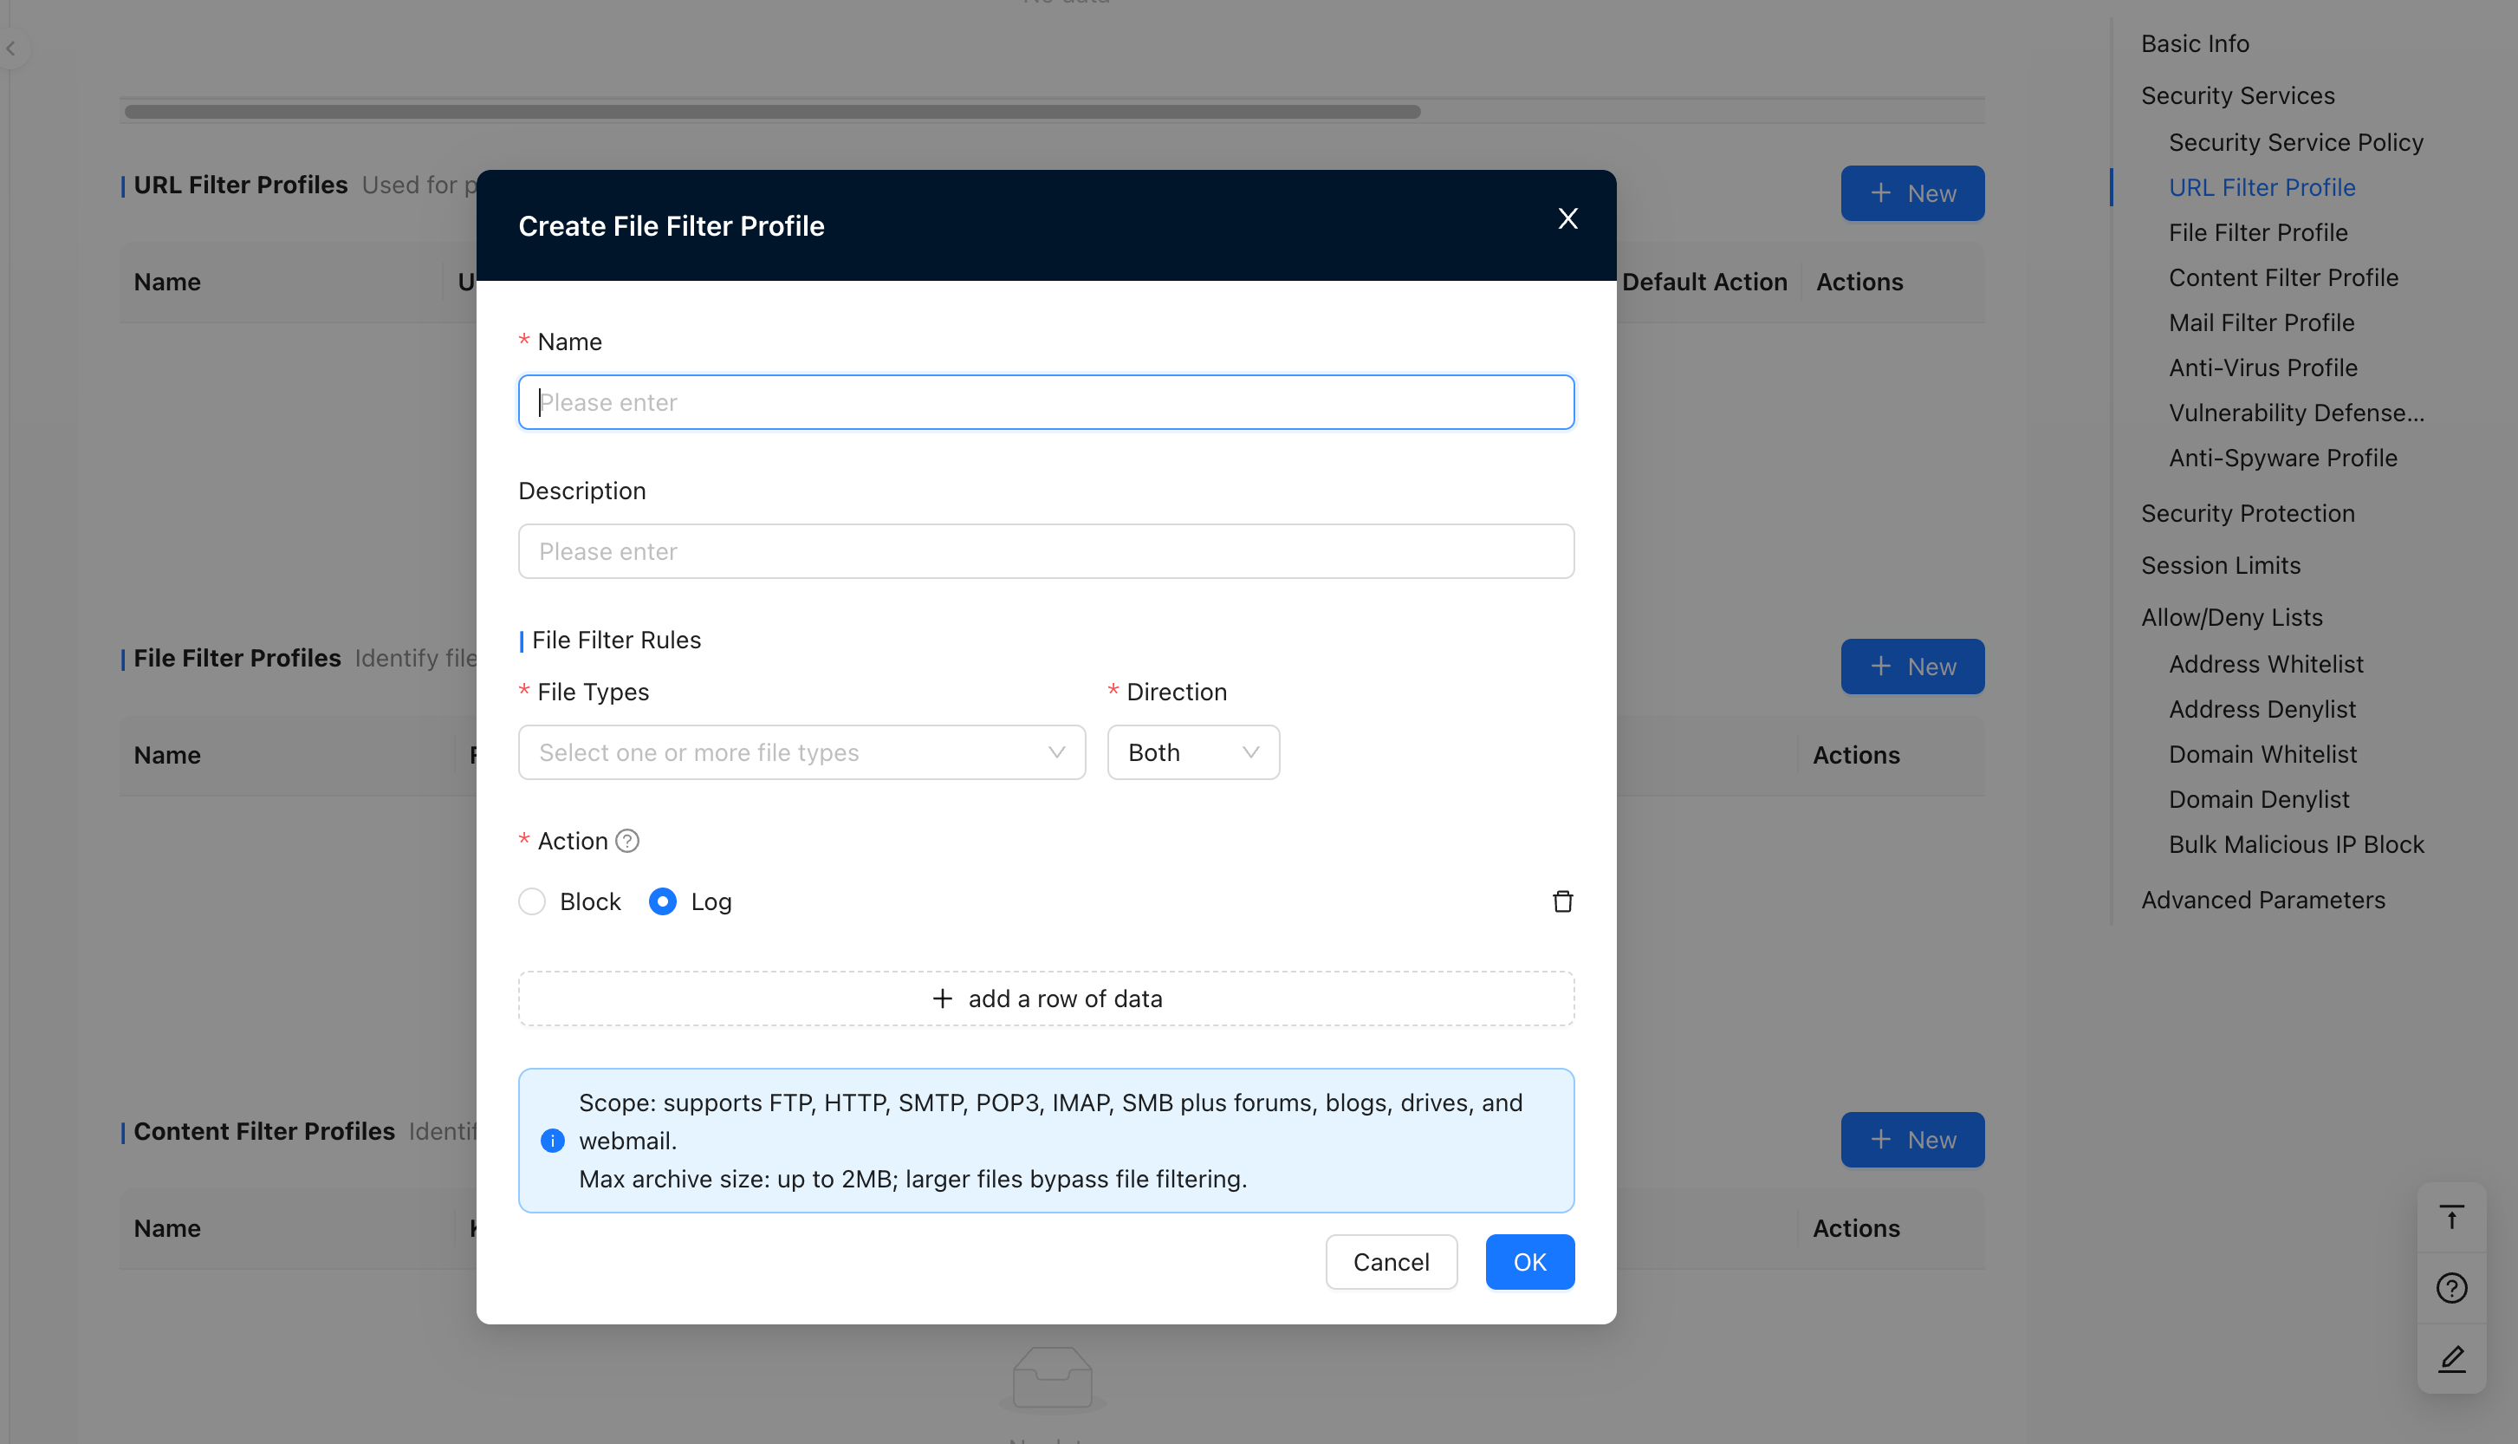The height and width of the screenshot is (1444, 2518).
Task: Select the Log action radio button
Action: click(x=662, y=901)
